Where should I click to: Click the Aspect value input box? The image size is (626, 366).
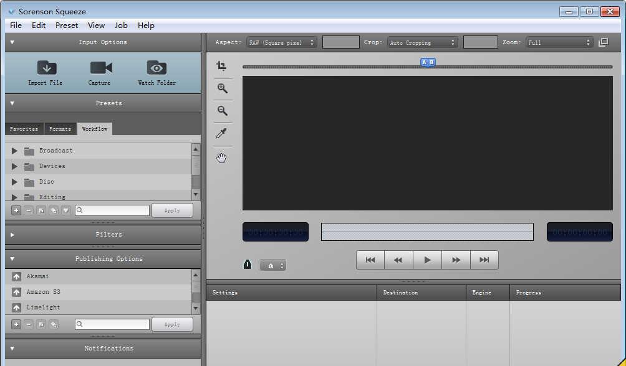coord(341,42)
